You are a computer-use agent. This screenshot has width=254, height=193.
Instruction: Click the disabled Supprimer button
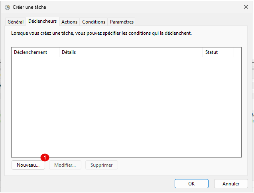point(102,165)
